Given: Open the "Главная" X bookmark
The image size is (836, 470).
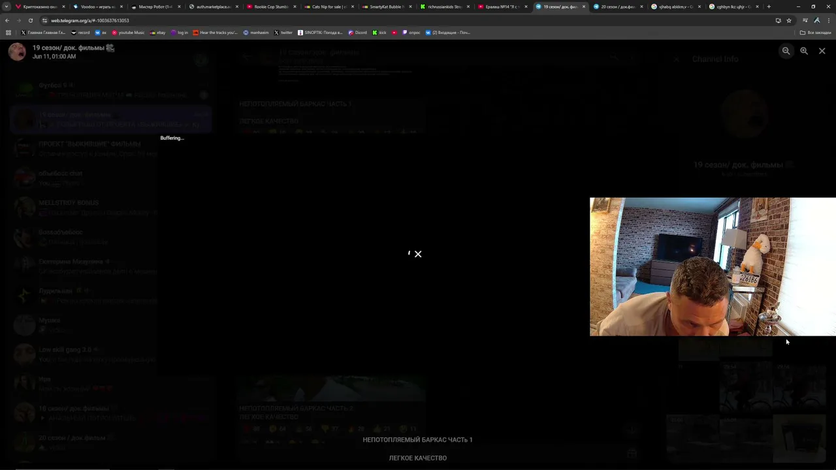Looking at the screenshot, I should pyautogui.click(x=43, y=33).
